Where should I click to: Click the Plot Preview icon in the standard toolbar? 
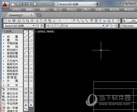(23, 21)
